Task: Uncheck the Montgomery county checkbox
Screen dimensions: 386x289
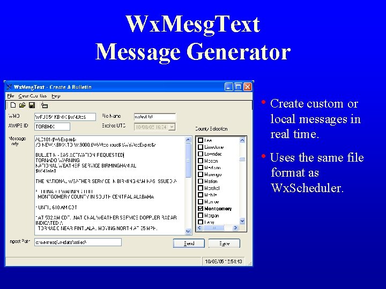Action: click(x=201, y=208)
